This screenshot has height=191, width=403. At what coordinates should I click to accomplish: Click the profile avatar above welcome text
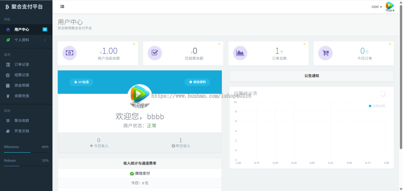tap(140, 96)
